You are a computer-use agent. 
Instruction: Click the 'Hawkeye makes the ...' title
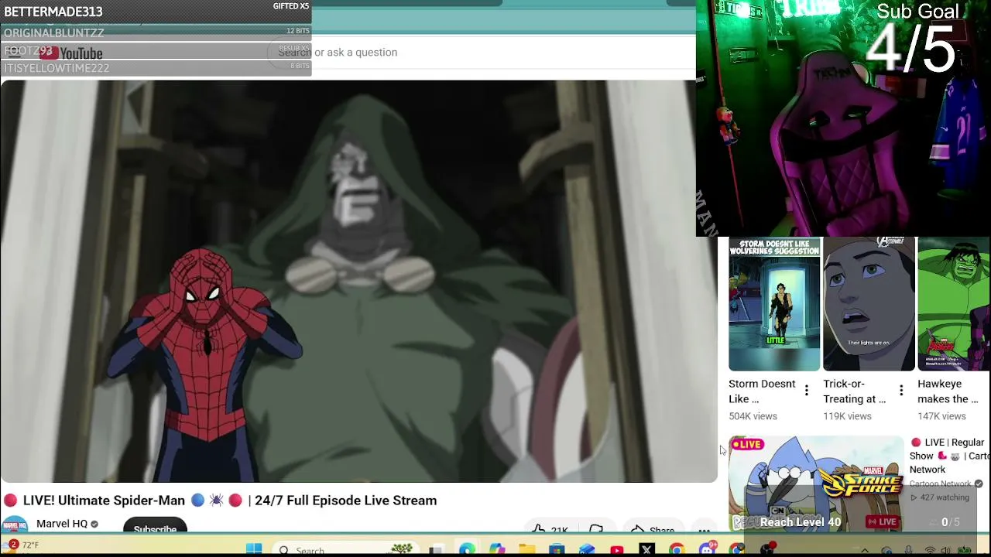948,391
